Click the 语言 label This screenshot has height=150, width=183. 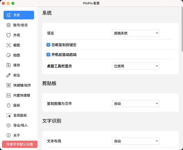pos(50,33)
